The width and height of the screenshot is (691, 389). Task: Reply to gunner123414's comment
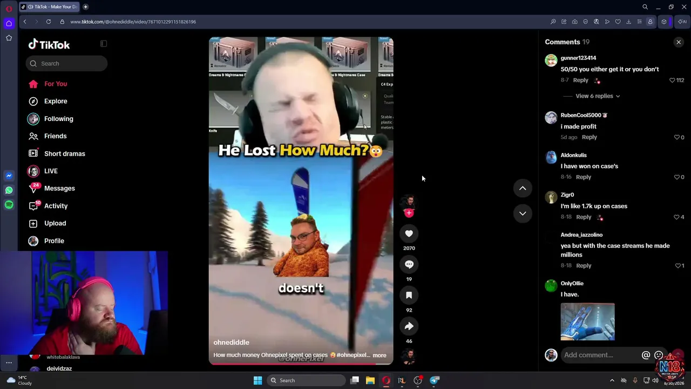click(580, 80)
